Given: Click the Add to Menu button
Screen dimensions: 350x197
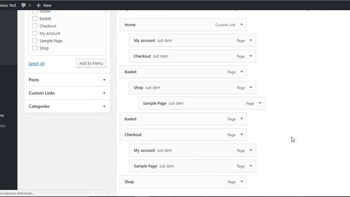Looking at the screenshot, I should 91,63.
